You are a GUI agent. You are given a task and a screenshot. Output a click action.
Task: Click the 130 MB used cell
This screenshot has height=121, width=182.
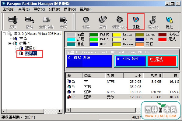pos(156,92)
